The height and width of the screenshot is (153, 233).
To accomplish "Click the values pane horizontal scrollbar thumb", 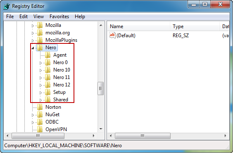I will pos(143,136).
